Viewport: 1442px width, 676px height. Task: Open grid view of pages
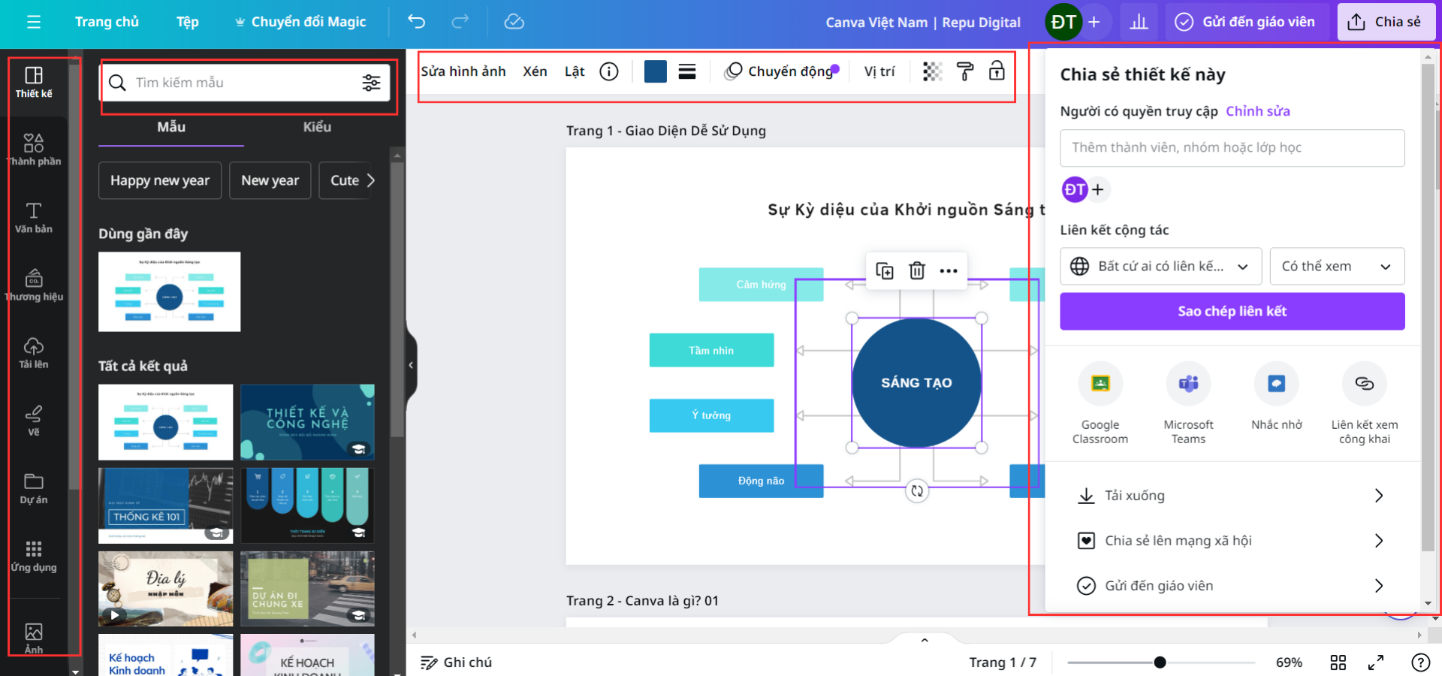[1338, 662]
